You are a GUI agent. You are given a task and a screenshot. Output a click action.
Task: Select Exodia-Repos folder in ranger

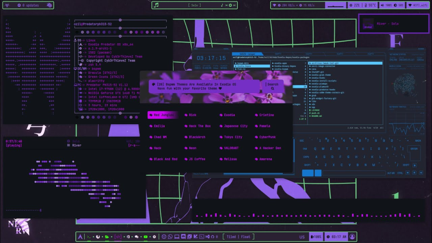[252, 66]
